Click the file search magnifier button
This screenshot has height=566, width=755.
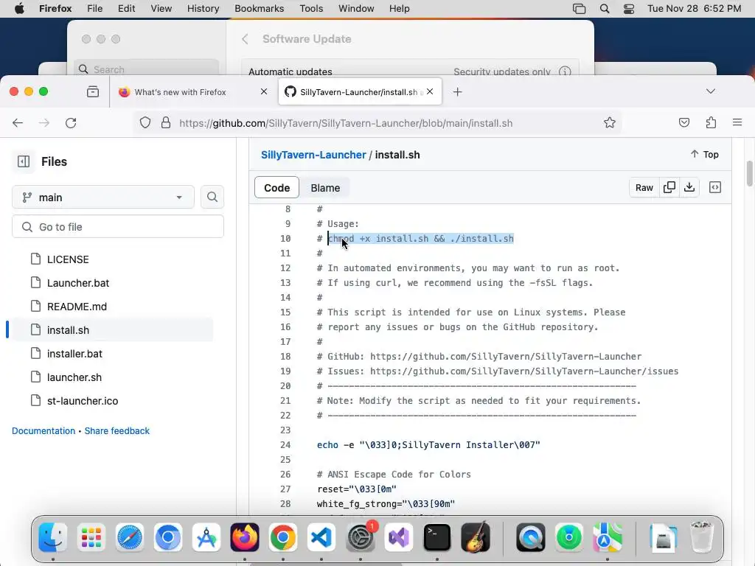212,198
